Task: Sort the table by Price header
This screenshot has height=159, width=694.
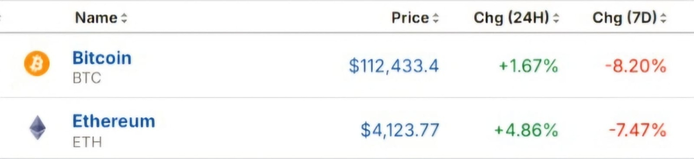Action: pyautogui.click(x=410, y=18)
